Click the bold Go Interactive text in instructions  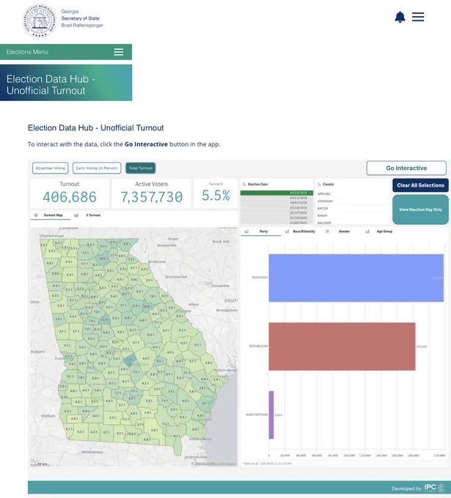coord(146,144)
